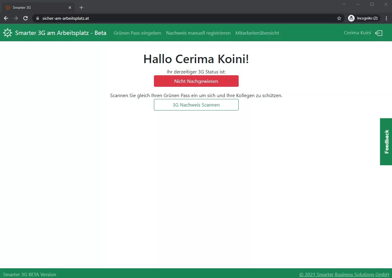
Task: View site info via the padlock icon
Action: (x=38, y=18)
